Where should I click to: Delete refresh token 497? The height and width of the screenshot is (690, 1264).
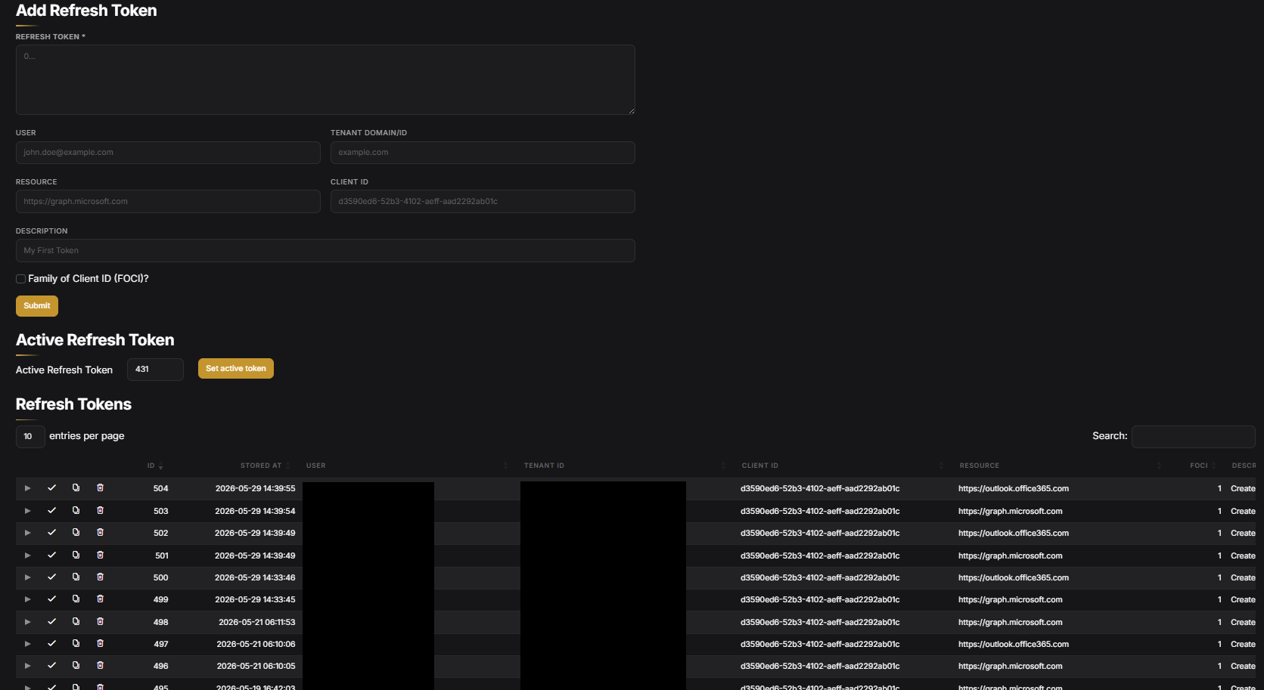100,644
